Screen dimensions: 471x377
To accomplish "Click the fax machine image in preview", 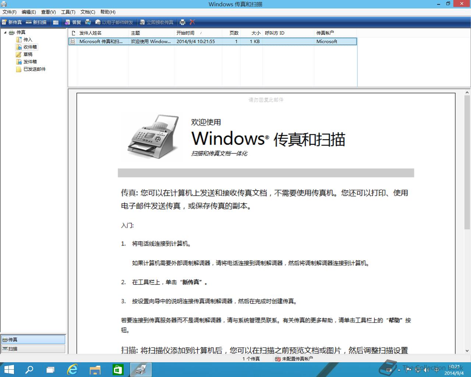I will point(153,136).
